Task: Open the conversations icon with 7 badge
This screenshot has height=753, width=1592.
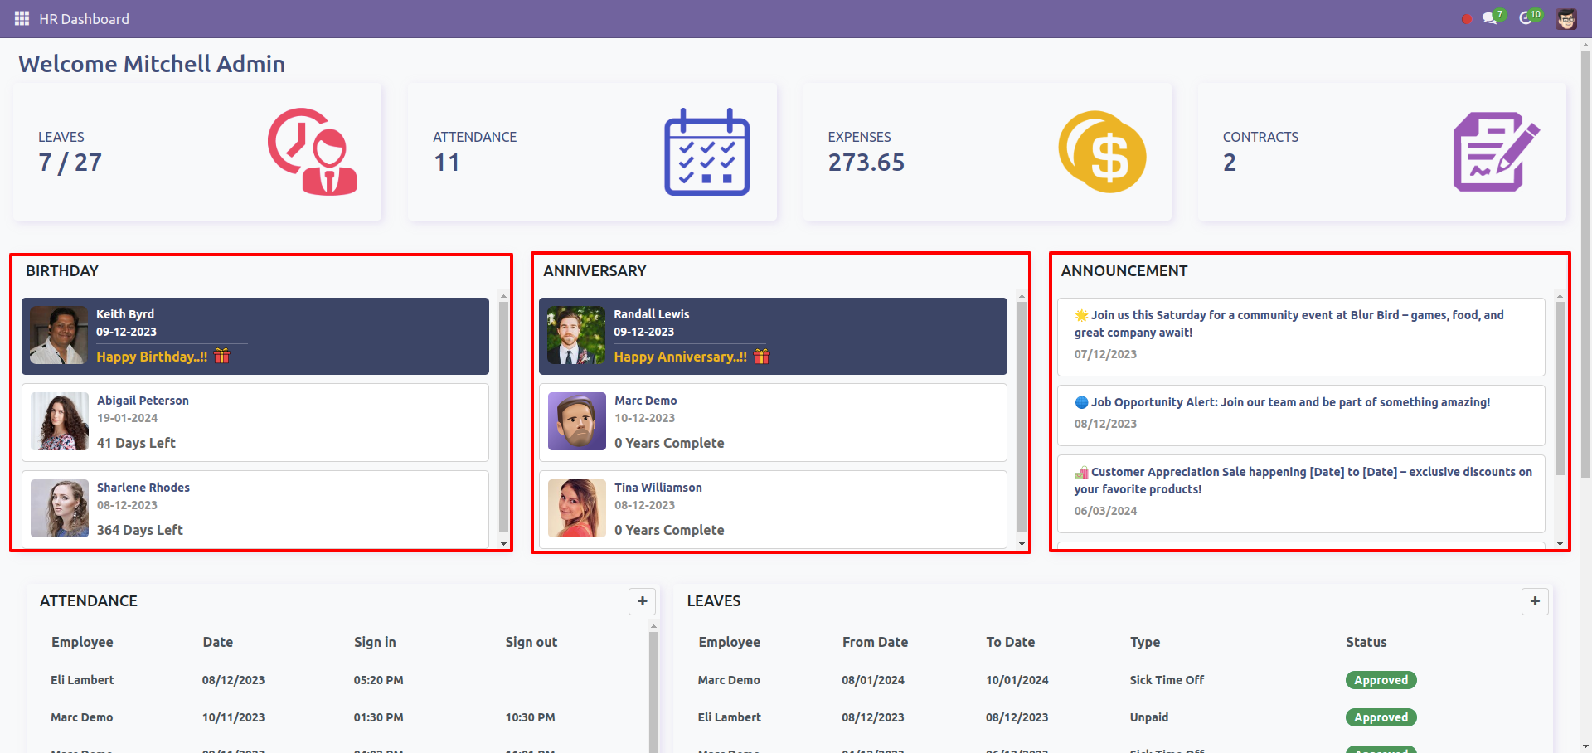Action: pos(1492,17)
